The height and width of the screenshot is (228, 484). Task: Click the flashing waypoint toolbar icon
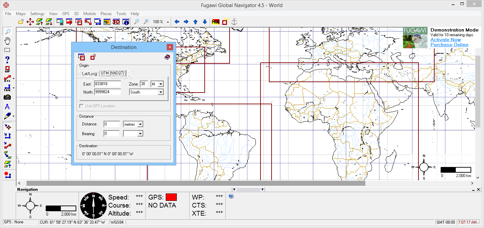click(225, 22)
